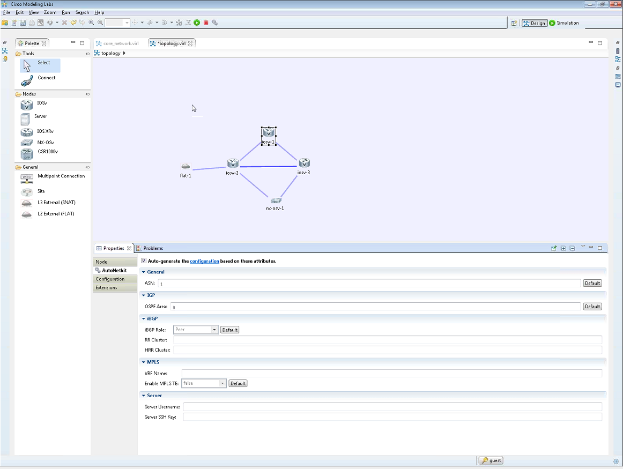
Task: Click the flat-1 cloud node on canvas
Action: (x=186, y=166)
